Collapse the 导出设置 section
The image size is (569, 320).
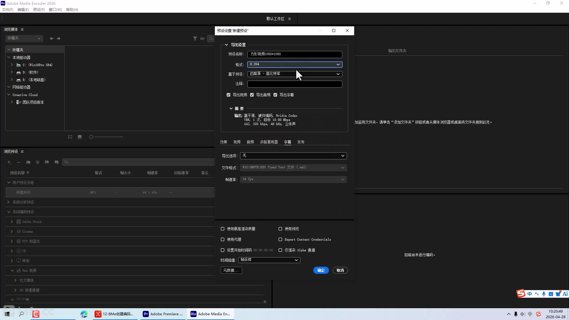(226, 45)
